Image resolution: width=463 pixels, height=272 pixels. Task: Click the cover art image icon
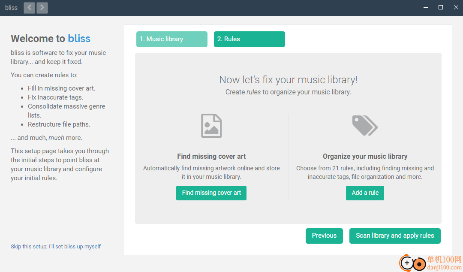pos(211,126)
